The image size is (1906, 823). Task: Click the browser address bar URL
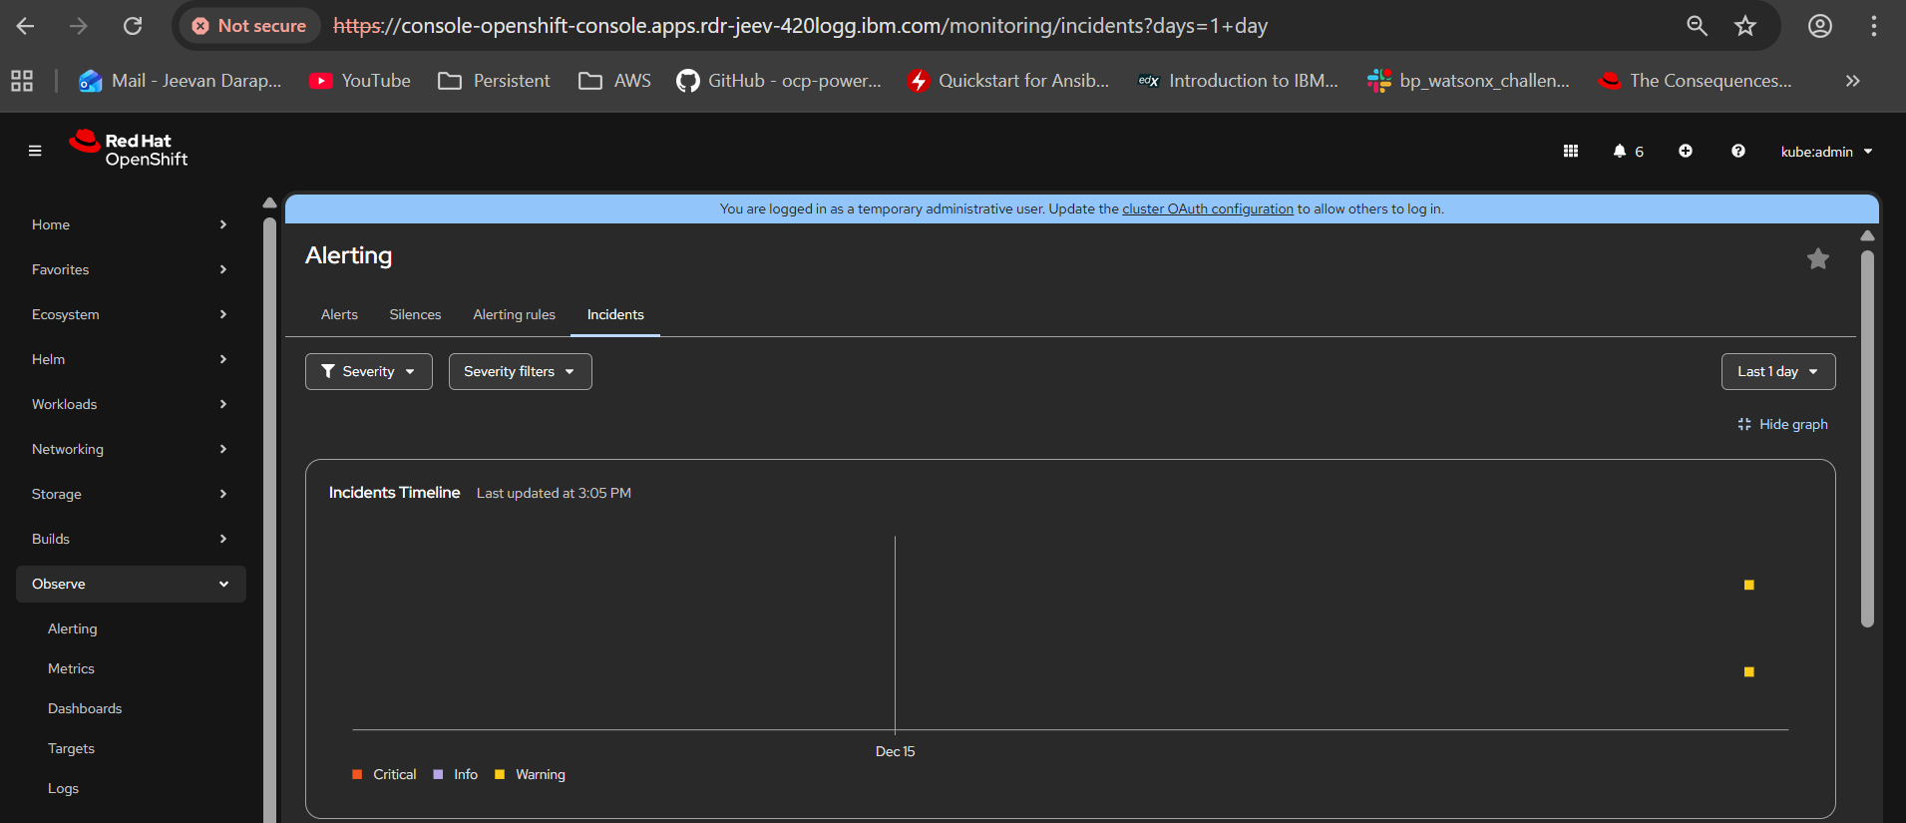click(800, 26)
